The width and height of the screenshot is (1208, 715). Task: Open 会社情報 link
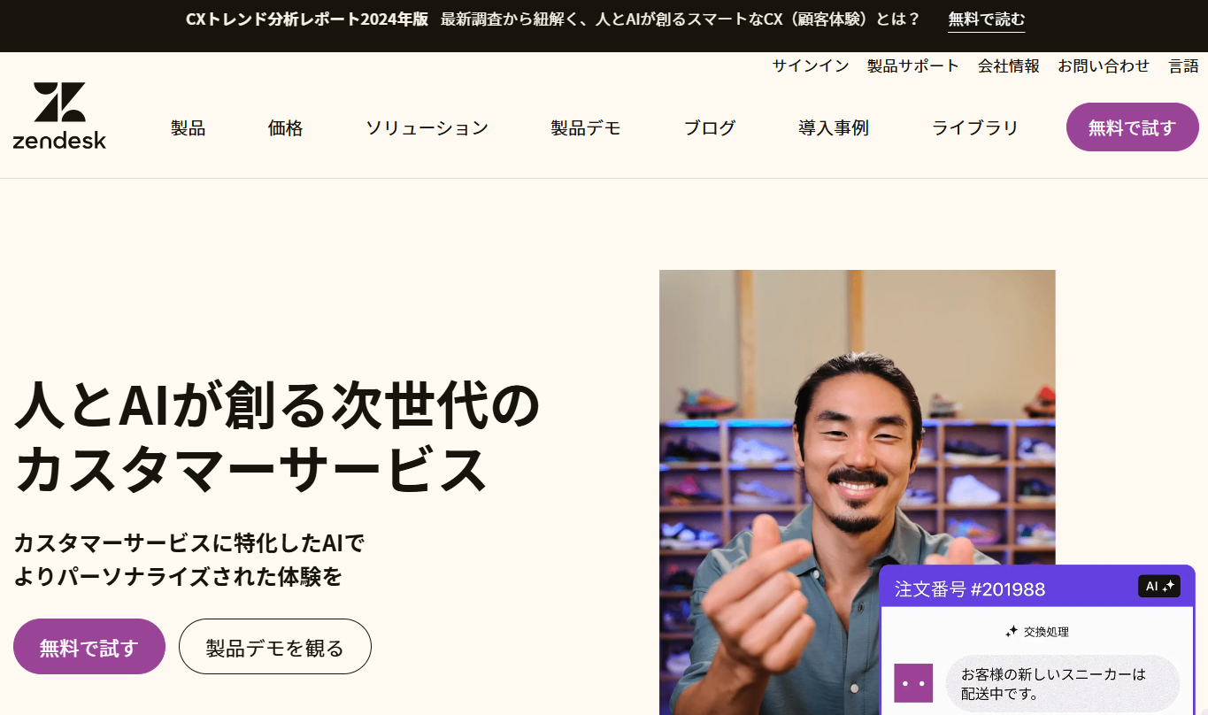coord(1009,65)
